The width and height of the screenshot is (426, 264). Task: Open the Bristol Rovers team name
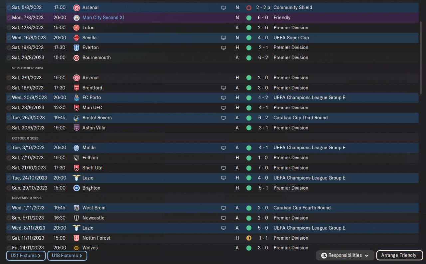[97, 118]
